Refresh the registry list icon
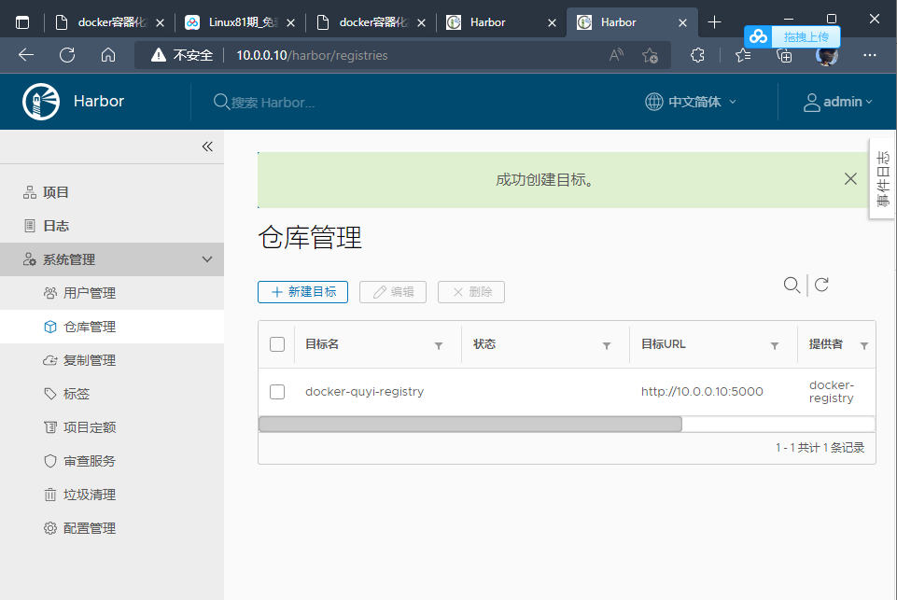Screen dimensions: 897x600 [821, 285]
